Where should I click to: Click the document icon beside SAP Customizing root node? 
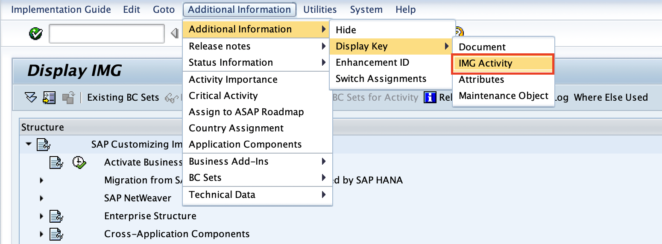coord(44,145)
